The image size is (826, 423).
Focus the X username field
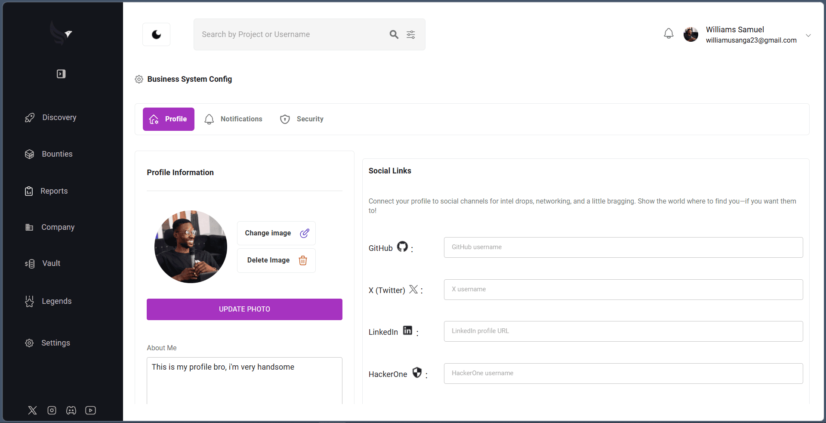click(x=623, y=290)
